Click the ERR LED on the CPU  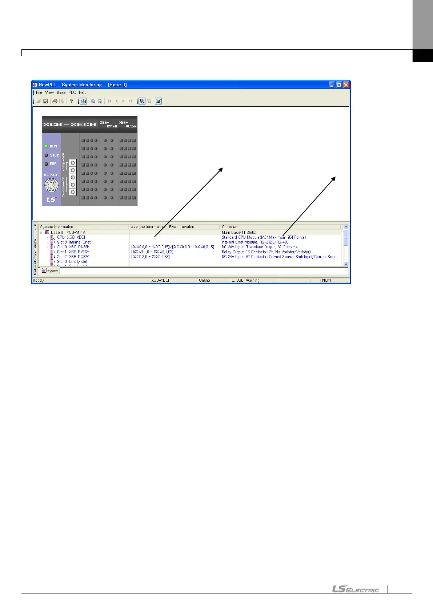click(x=46, y=164)
